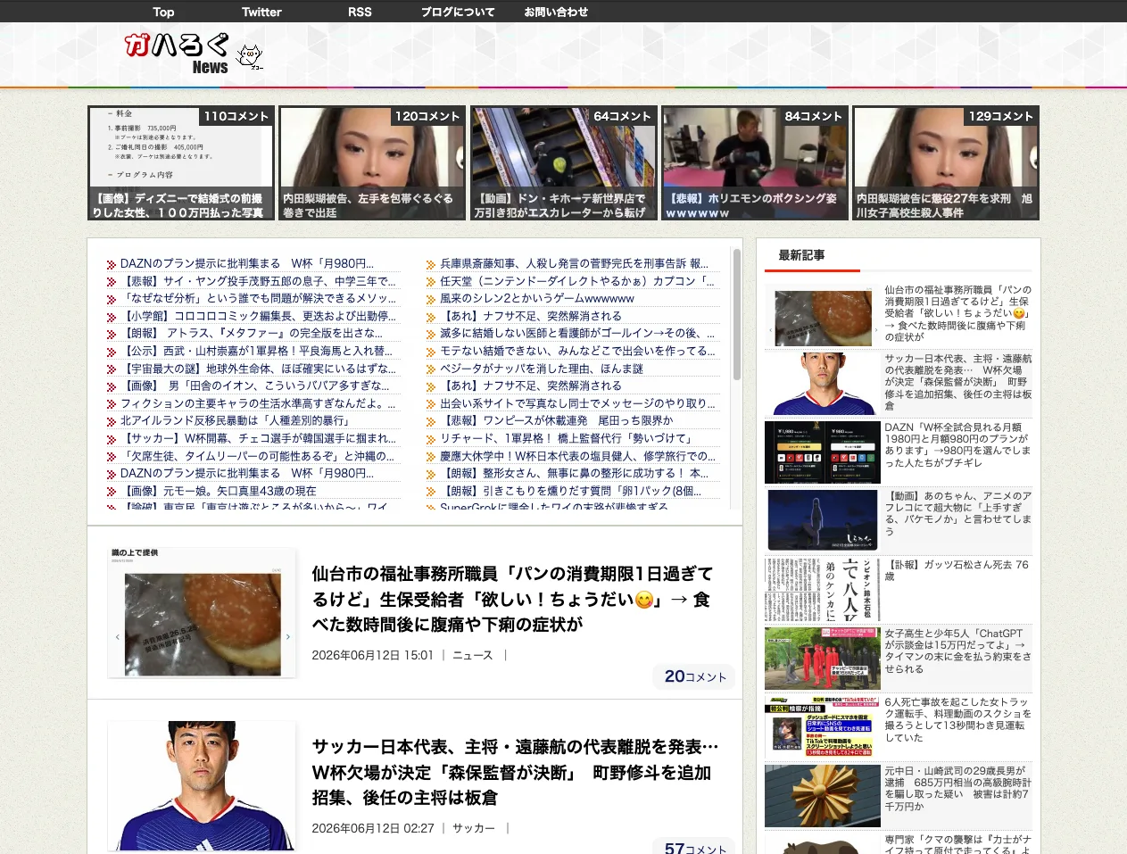Open 【朗報】アトラス『メタファー』 headline
This screenshot has height=854, width=1127.
coord(253,333)
